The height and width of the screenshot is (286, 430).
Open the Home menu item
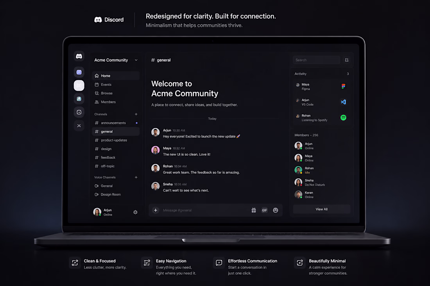pyautogui.click(x=116, y=76)
